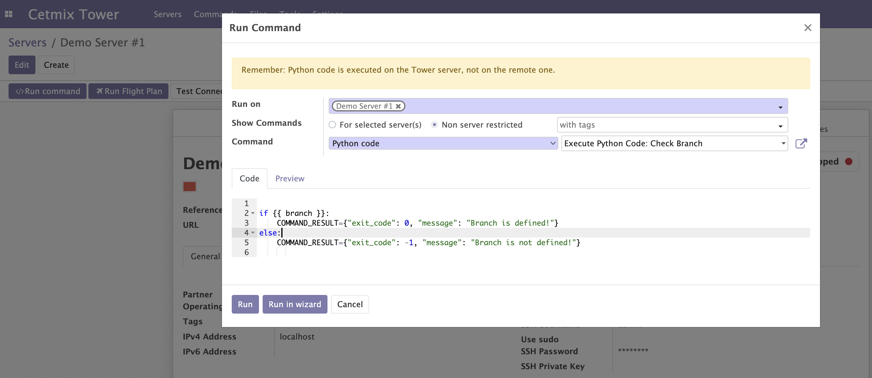Click the Cancel button
The image size is (872, 378).
[x=350, y=304]
